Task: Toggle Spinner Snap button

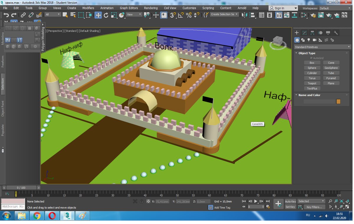Action: [197, 15]
